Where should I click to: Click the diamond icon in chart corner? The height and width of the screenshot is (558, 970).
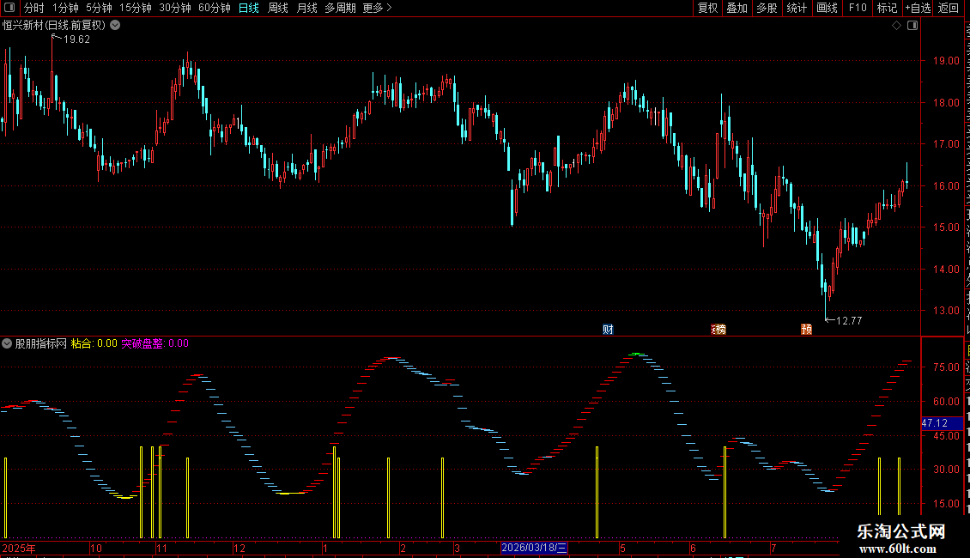pos(896,26)
